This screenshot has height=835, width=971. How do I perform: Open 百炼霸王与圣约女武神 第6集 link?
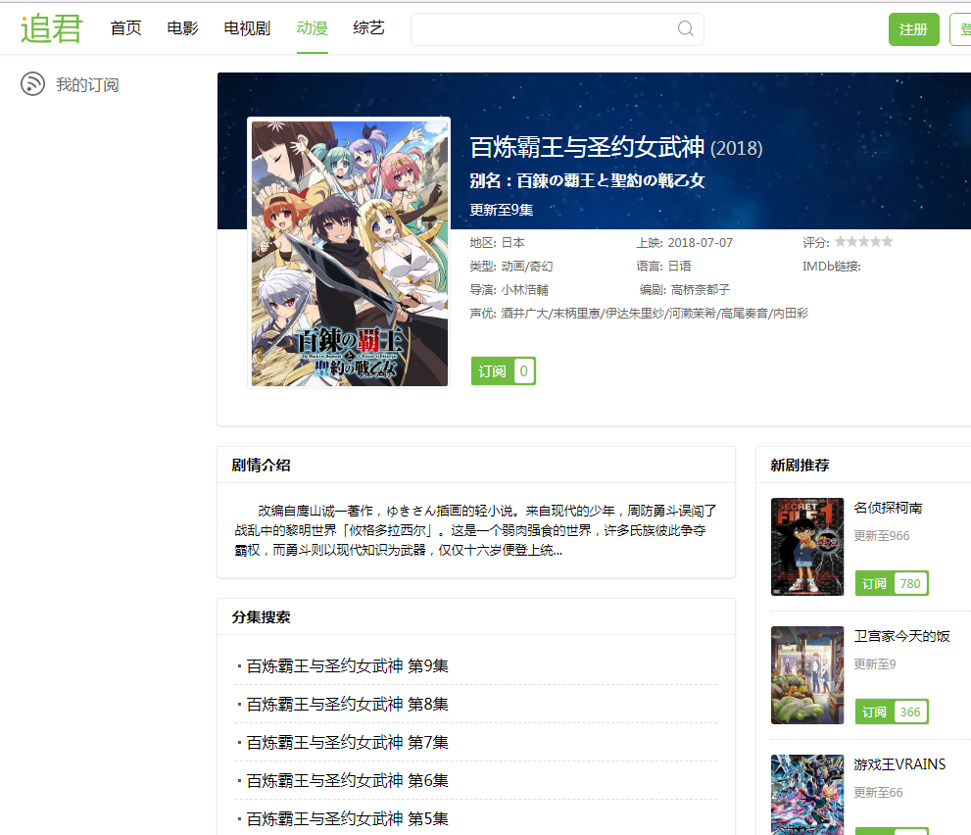pos(348,780)
